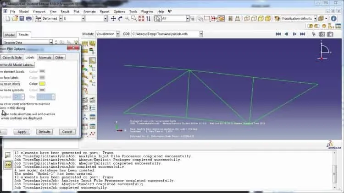Select the Pan view tool
This screenshot has width=344, height=193.
113,19
